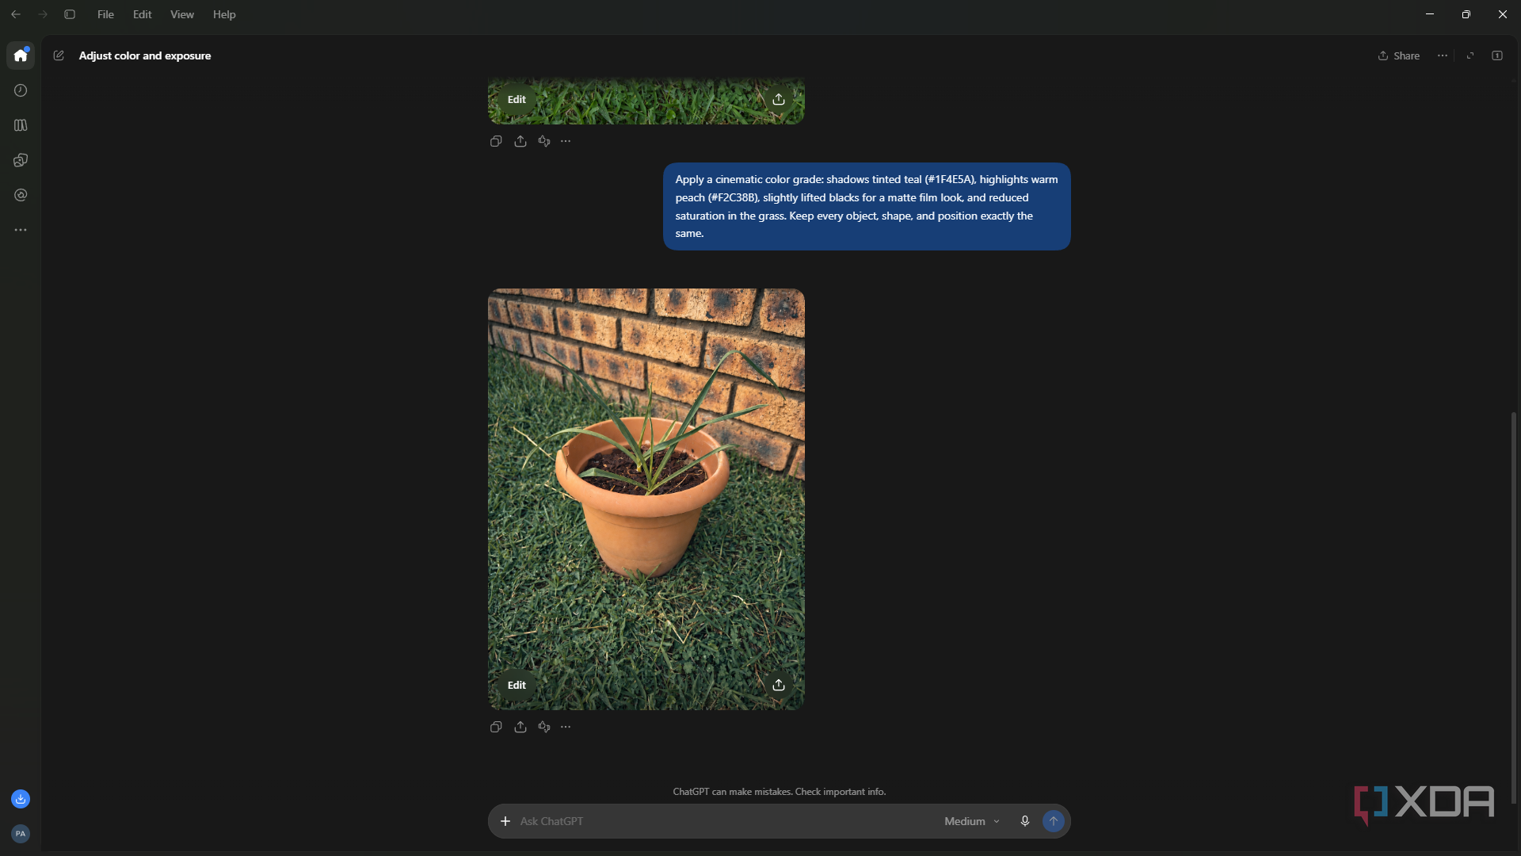Copy the upper image response
Viewport: 1521px width, 856px height.
tap(496, 141)
